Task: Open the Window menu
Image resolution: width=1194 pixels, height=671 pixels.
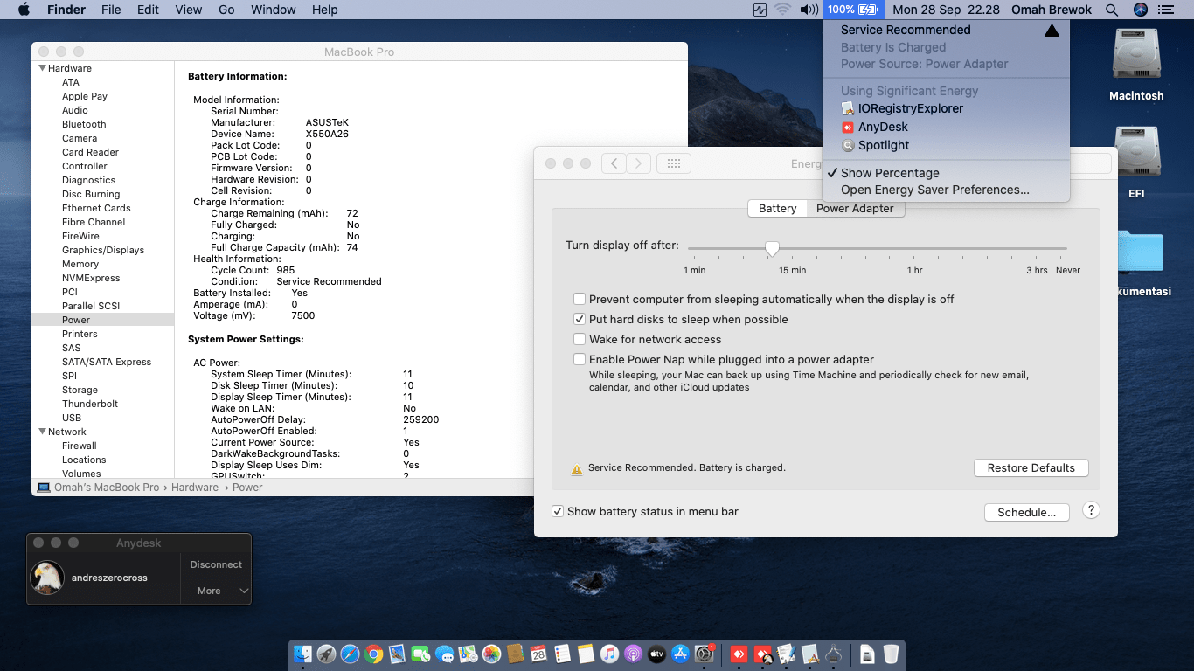Action: tap(274, 10)
